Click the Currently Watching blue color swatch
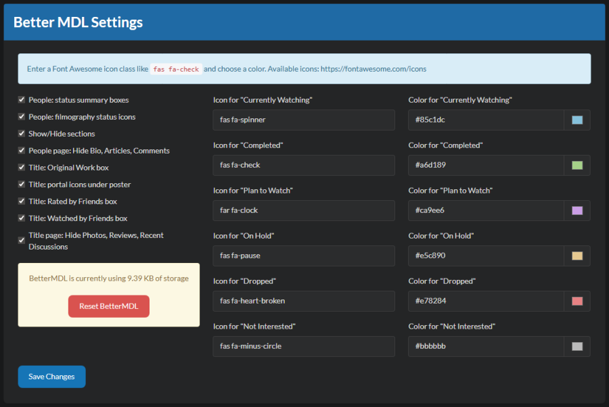 click(x=577, y=120)
